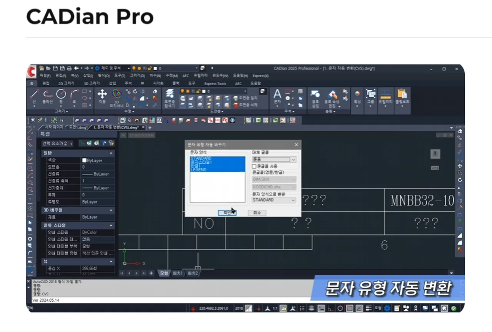Open the Group (그룹) ribbon button
The height and width of the screenshot is (332, 492).
point(371,98)
